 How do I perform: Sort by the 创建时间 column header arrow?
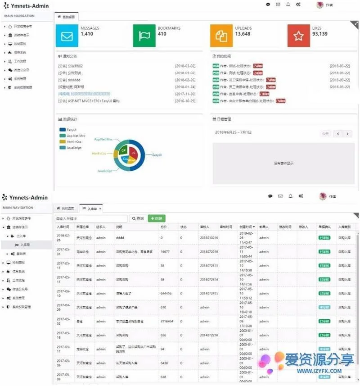[x=254, y=227]
